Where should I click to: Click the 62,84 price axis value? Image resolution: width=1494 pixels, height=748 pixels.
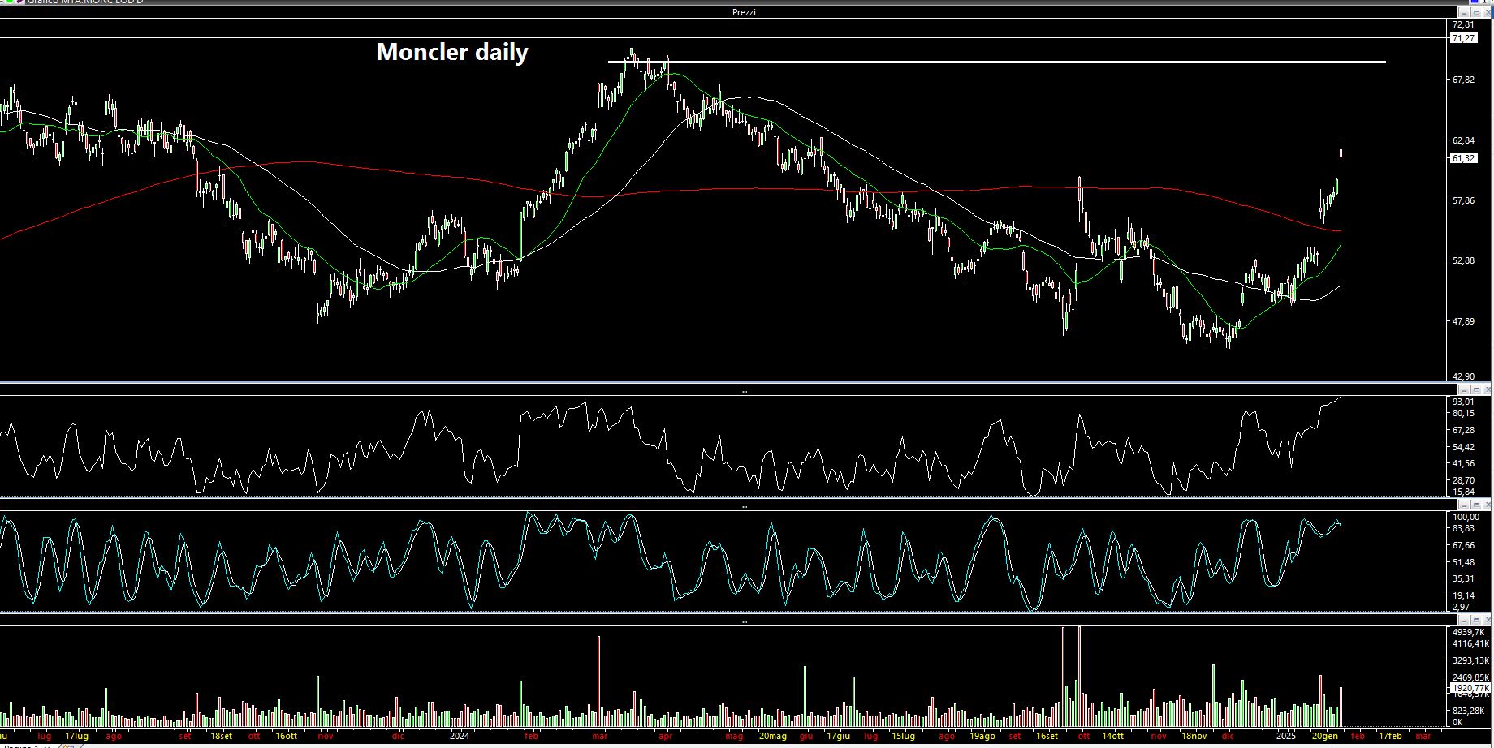pyautogui.click(x=1463, y=140)
